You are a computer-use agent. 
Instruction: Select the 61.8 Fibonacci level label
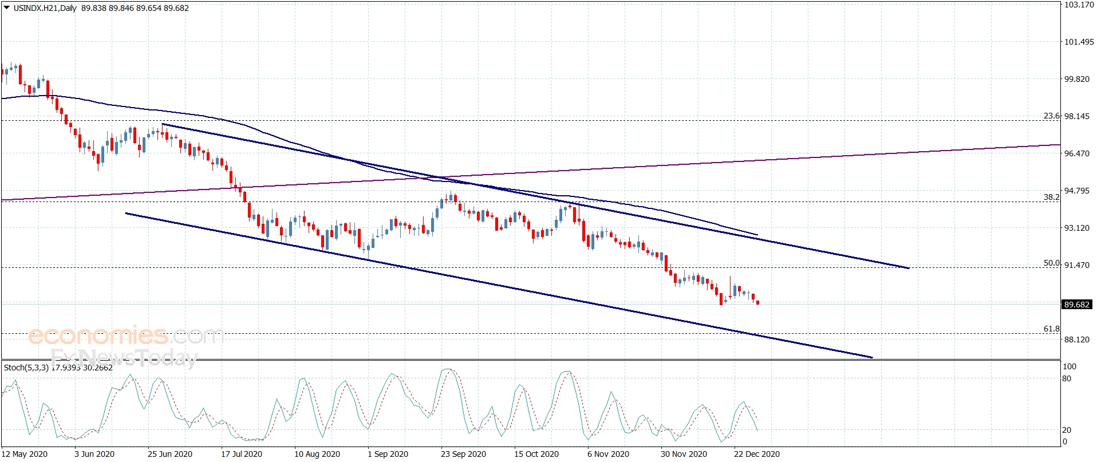coord(1051,329)
